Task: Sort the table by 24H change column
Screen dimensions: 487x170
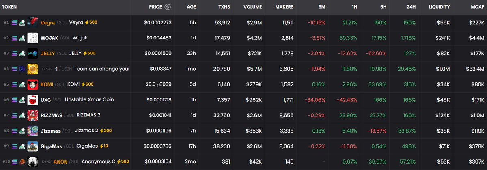Action: click(410, 7)
